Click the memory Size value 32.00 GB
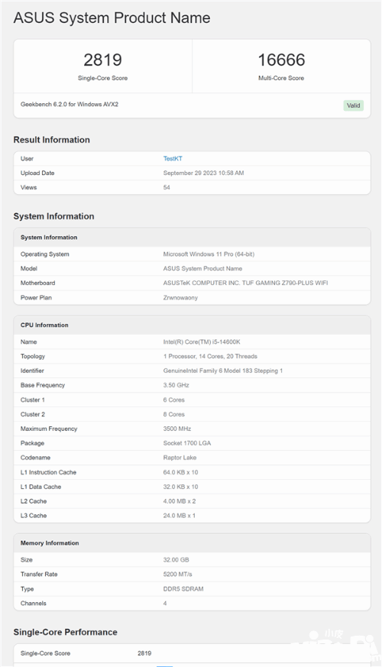The height and width of the screenshot is (667, 382). pos(176,560)
